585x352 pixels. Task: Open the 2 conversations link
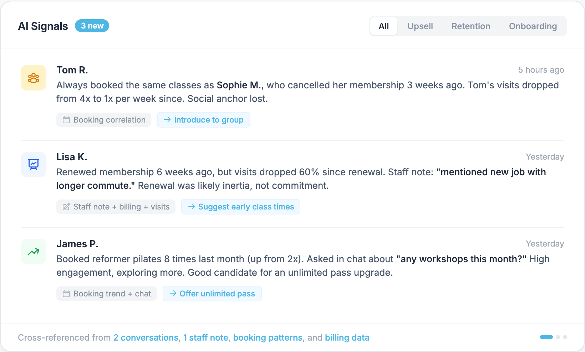146,338
